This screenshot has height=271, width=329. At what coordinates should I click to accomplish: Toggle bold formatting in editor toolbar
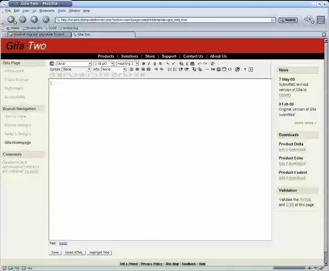[x=143, y=64]
